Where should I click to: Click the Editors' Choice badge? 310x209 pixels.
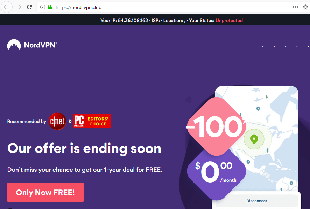98,121
